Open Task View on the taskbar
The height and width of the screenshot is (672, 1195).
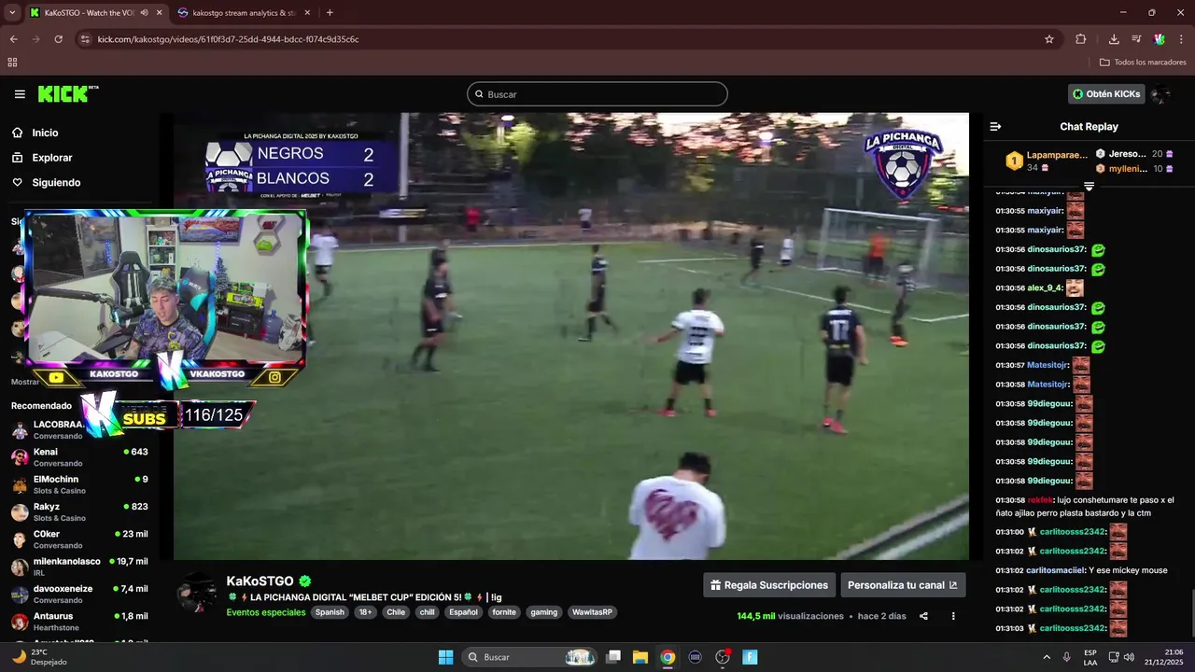[613, 657]
